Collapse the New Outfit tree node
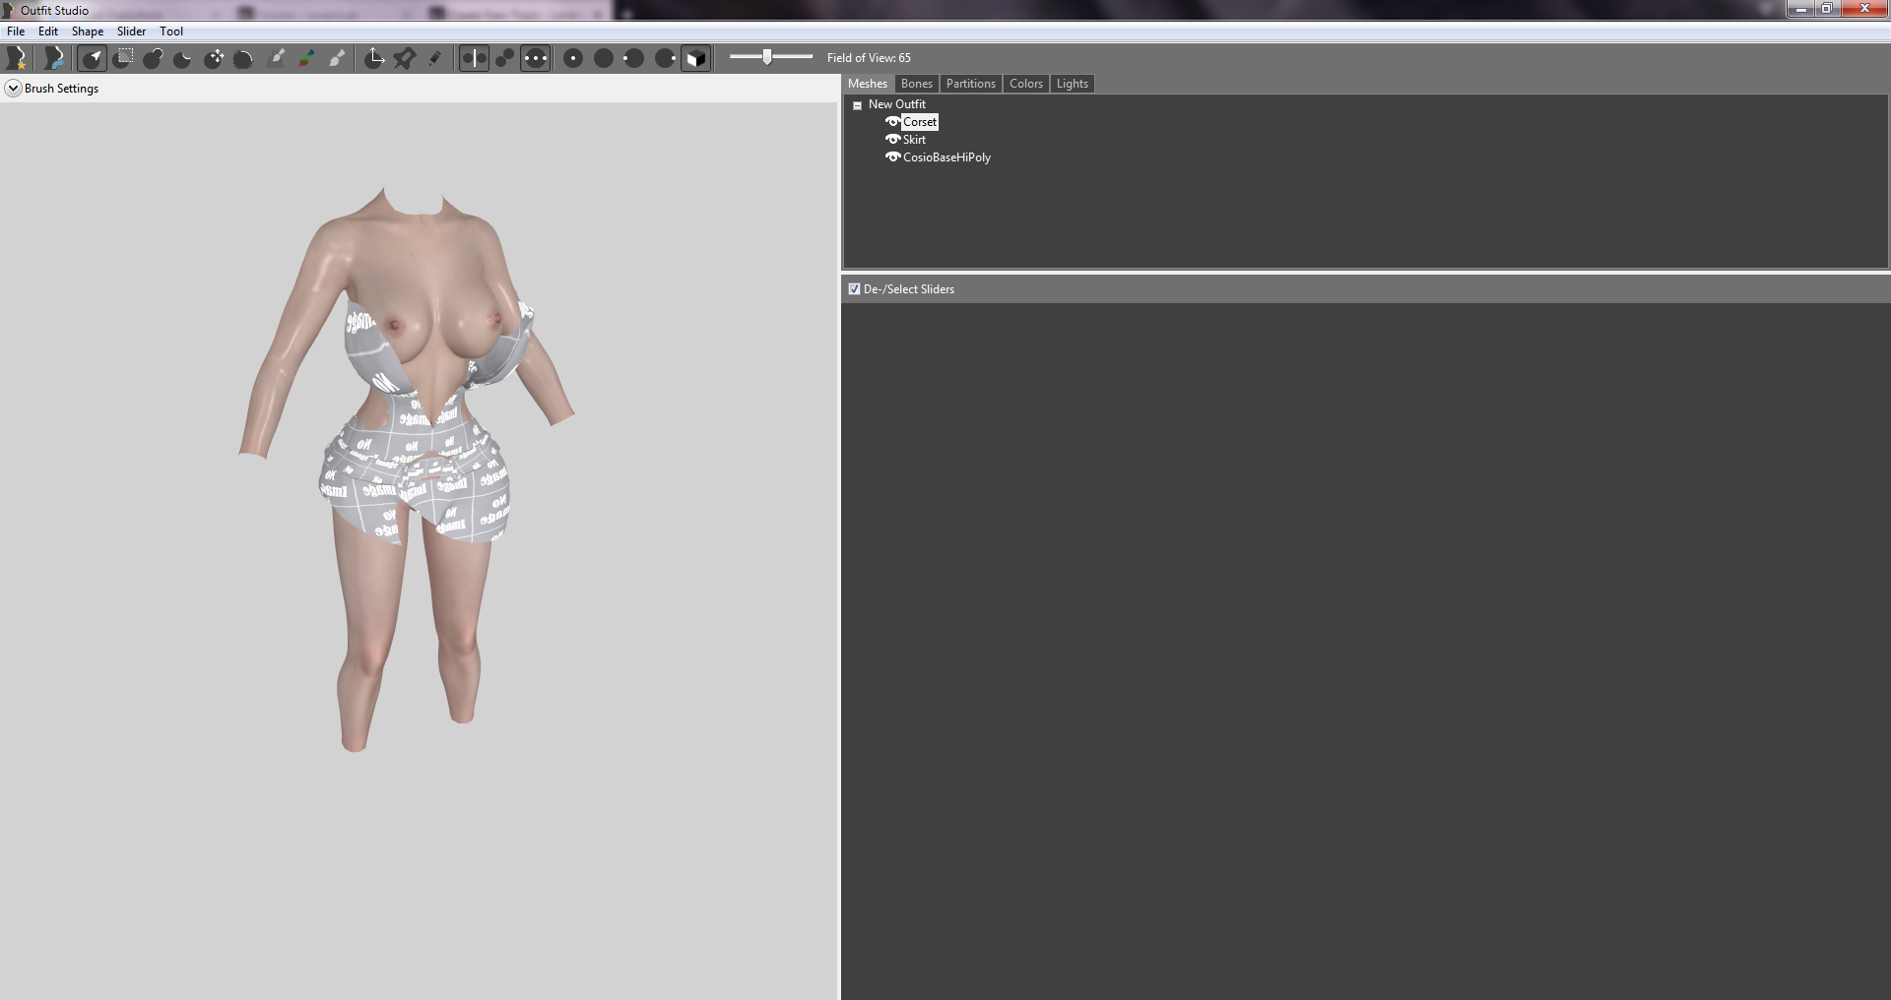Screen dimensions: 1891x1000 point(857,105)
